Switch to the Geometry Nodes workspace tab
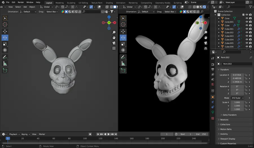 coord(163,3)
